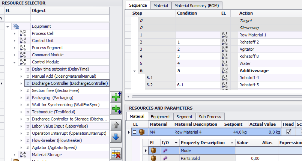Click the Agitator (AgitatorSpeed) module icon
This screenshot has height=161, width=302.
coord(28,148)
